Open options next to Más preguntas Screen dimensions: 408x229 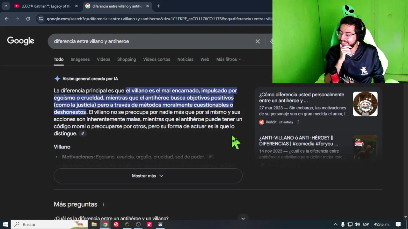pos(104,205)
